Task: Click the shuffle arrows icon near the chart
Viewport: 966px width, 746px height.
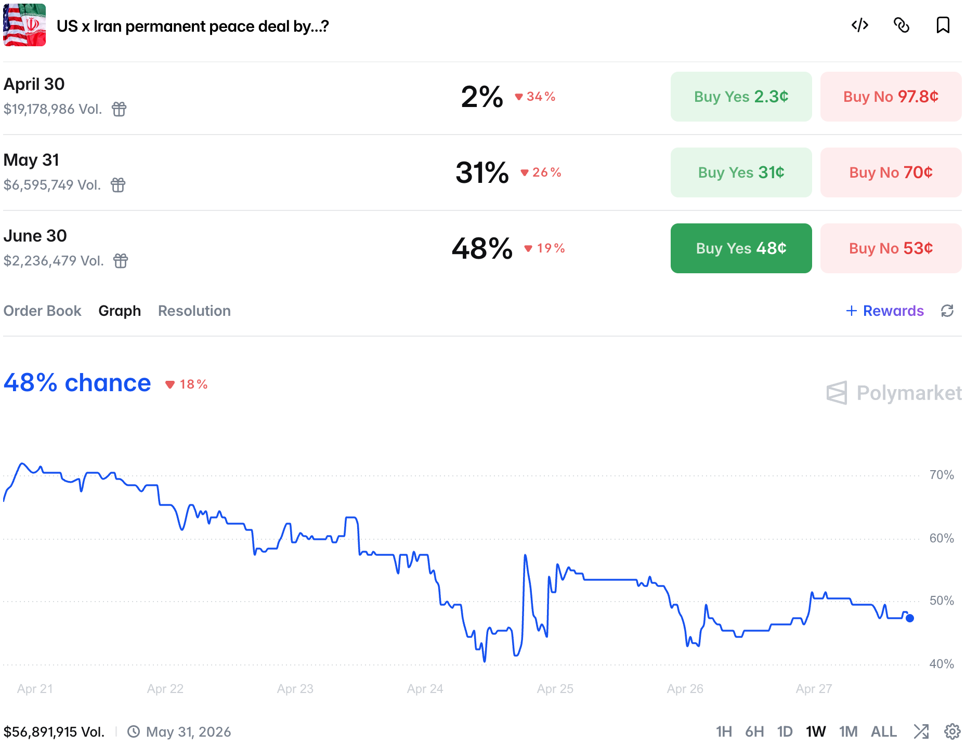Action: 921,731
